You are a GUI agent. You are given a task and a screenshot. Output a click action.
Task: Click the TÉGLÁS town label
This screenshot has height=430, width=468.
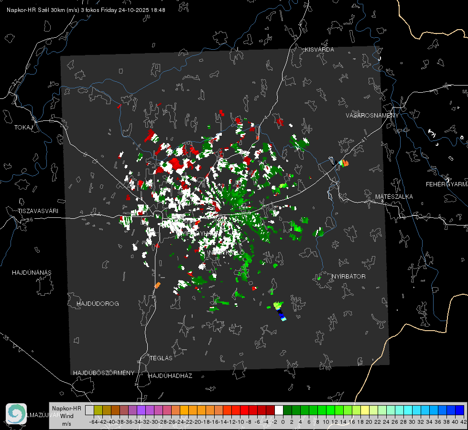point(161,358)
